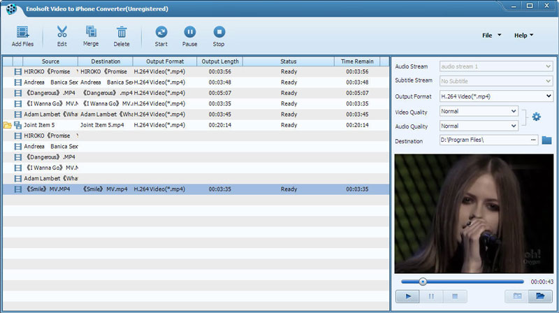Stop the preview video playback
The image size is (559, 313).
point(455,296)
